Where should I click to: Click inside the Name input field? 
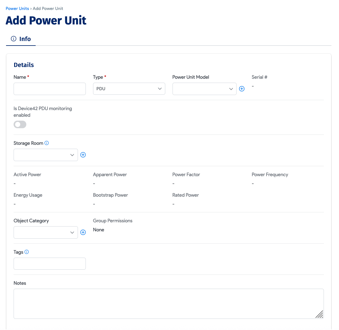click(50, 89)
